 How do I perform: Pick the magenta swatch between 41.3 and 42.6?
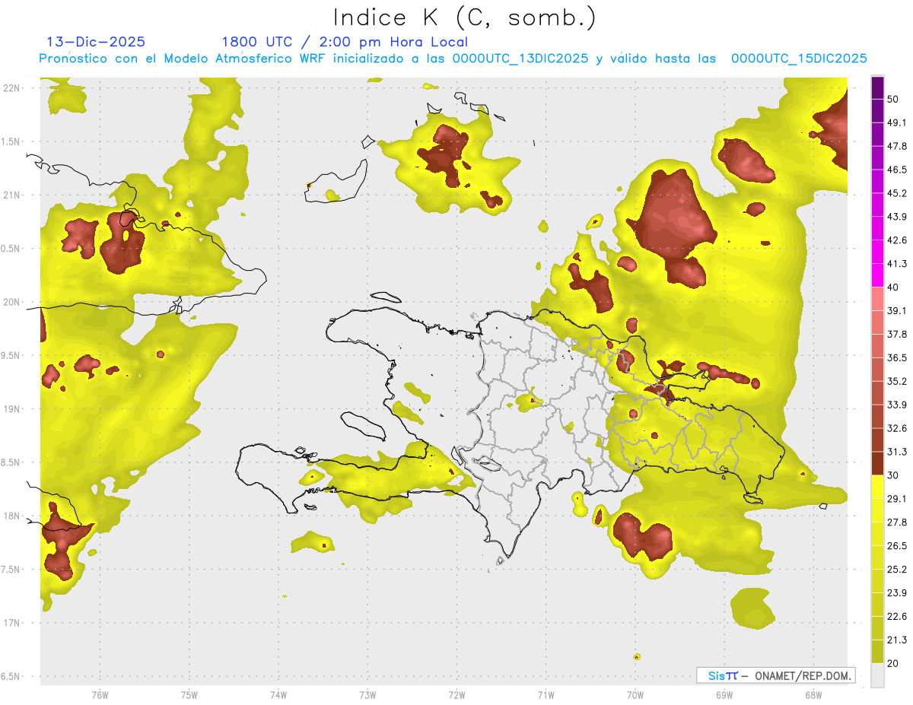877,252
